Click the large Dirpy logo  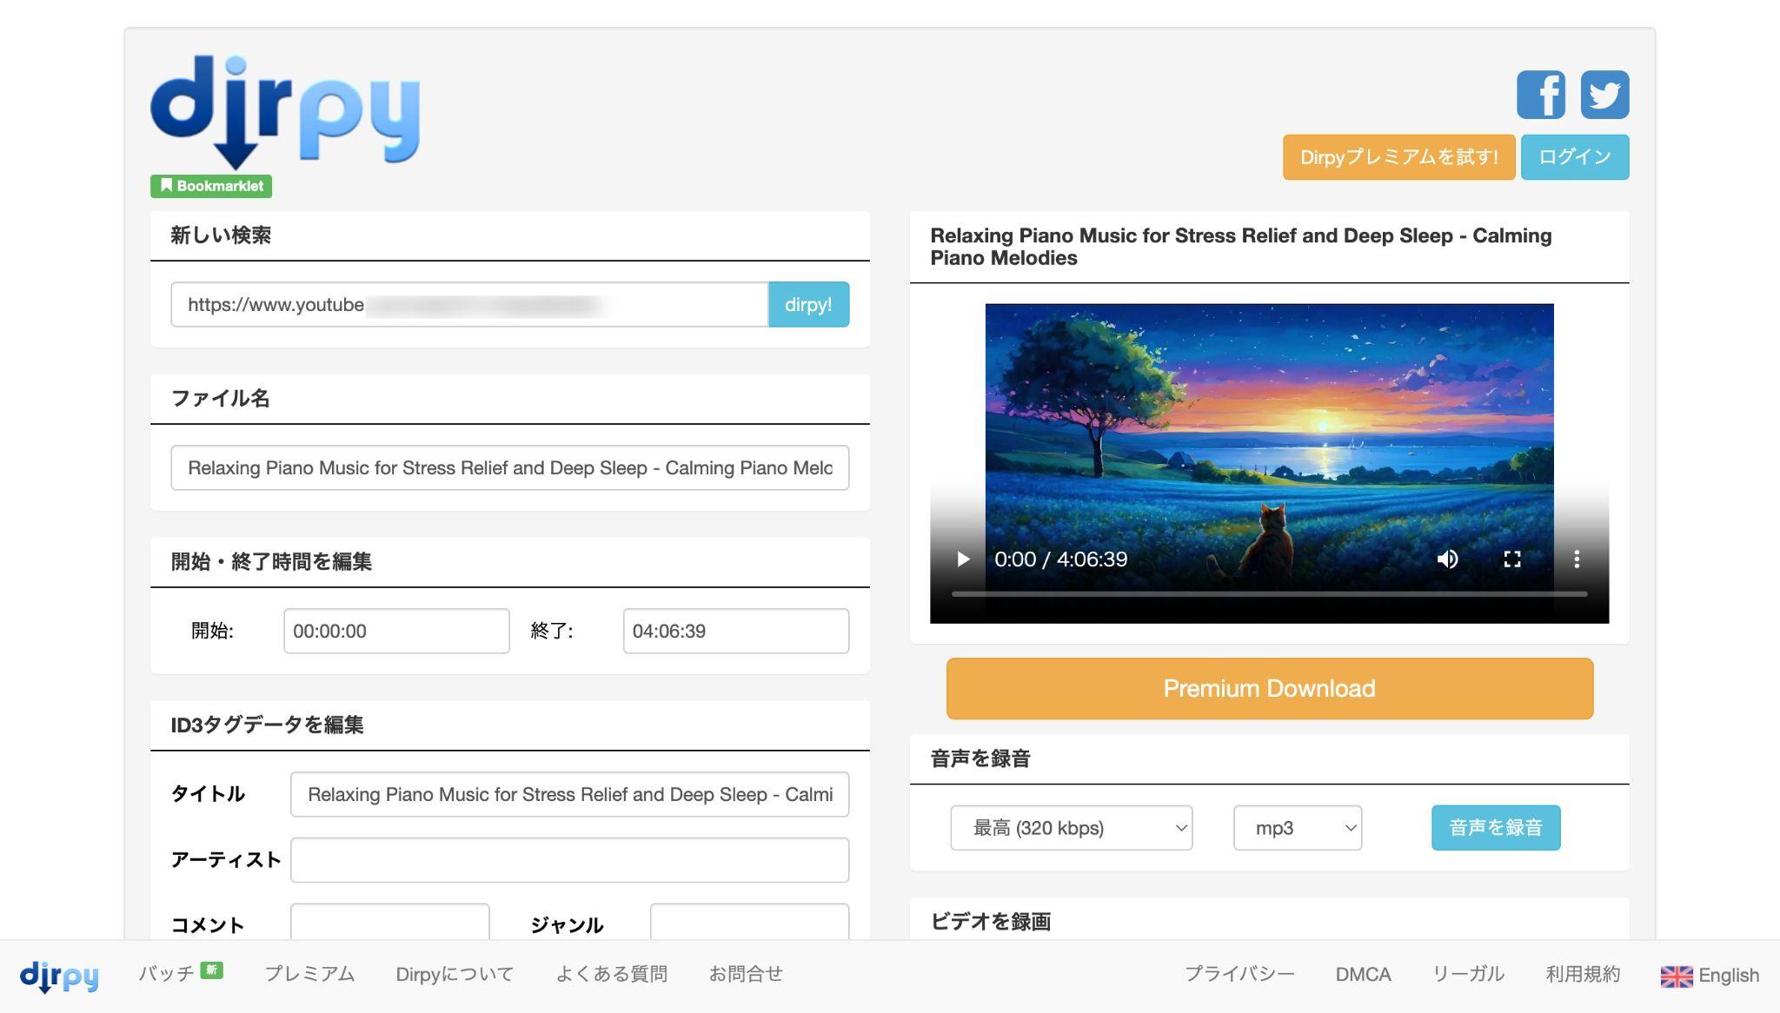click(285, 112)
